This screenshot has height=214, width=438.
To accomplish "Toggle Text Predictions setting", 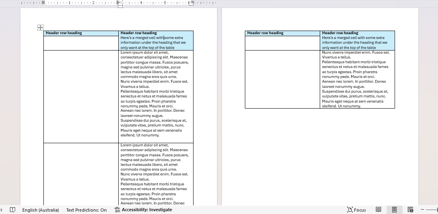I will click(86, 210).
